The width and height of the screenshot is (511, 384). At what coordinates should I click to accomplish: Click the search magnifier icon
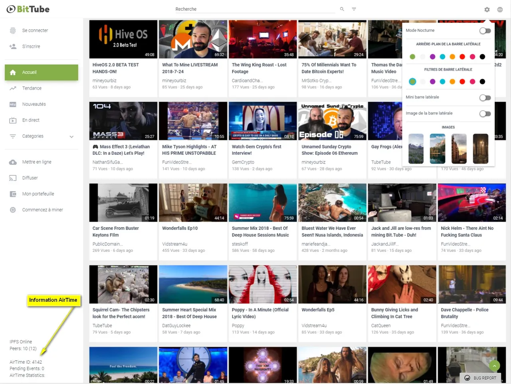(342, 9)
